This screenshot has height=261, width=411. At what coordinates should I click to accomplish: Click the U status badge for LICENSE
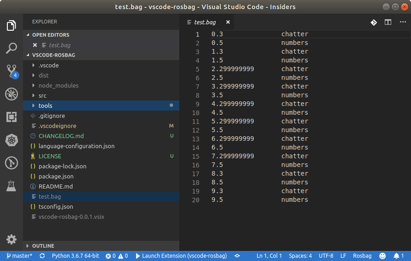point(171,156)
